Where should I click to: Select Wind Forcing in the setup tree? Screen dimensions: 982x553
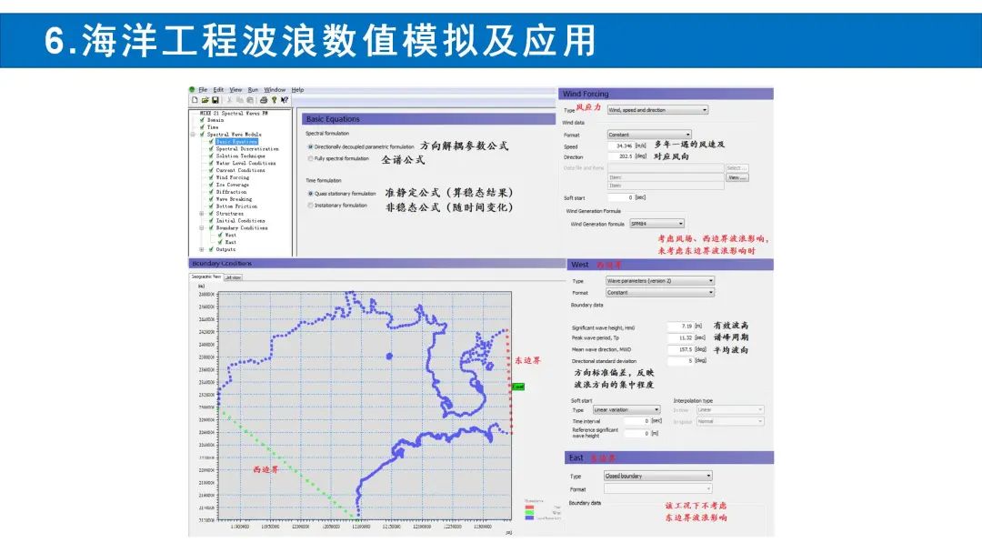click(232, 177)
